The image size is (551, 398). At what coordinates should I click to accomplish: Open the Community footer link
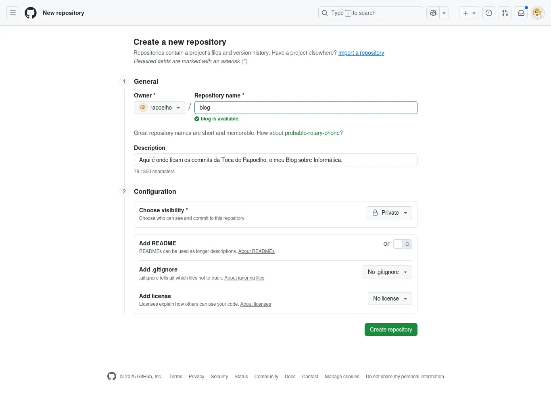point(266,377)
